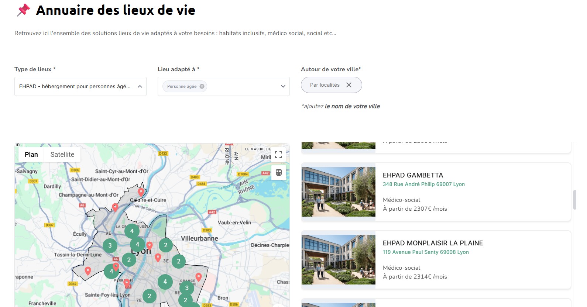Select red pin below Champagne-au-Mont-d'Or label
587x307 pixels.
[x=115, y=207]
